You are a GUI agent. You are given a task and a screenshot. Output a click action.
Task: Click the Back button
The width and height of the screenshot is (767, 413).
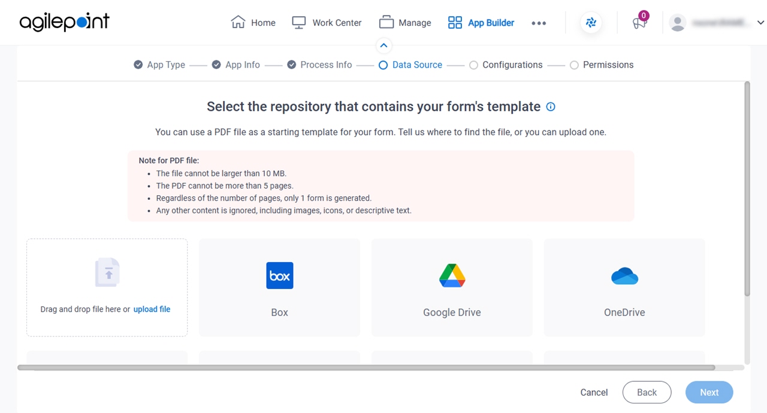647,393
